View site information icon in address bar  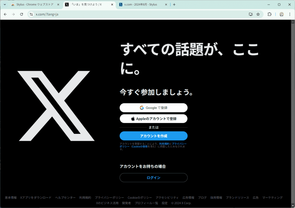31,14
